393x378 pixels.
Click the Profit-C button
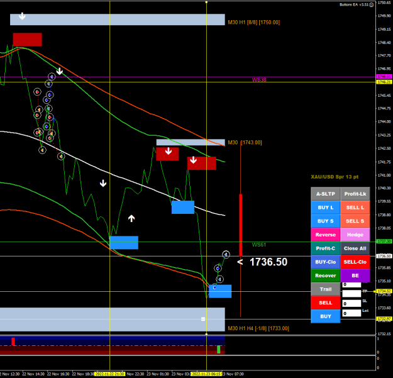coord(326,248)
